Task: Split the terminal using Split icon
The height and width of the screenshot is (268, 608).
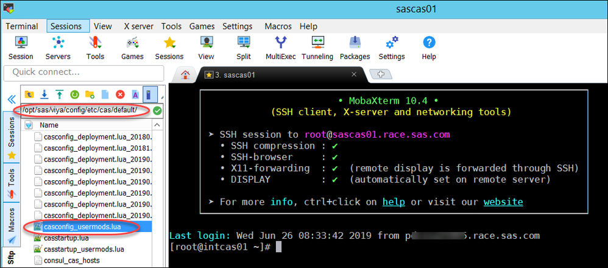Action: (x=244, y=48)
